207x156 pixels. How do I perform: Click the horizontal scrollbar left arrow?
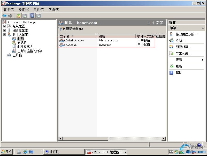(x=60, y=139)
